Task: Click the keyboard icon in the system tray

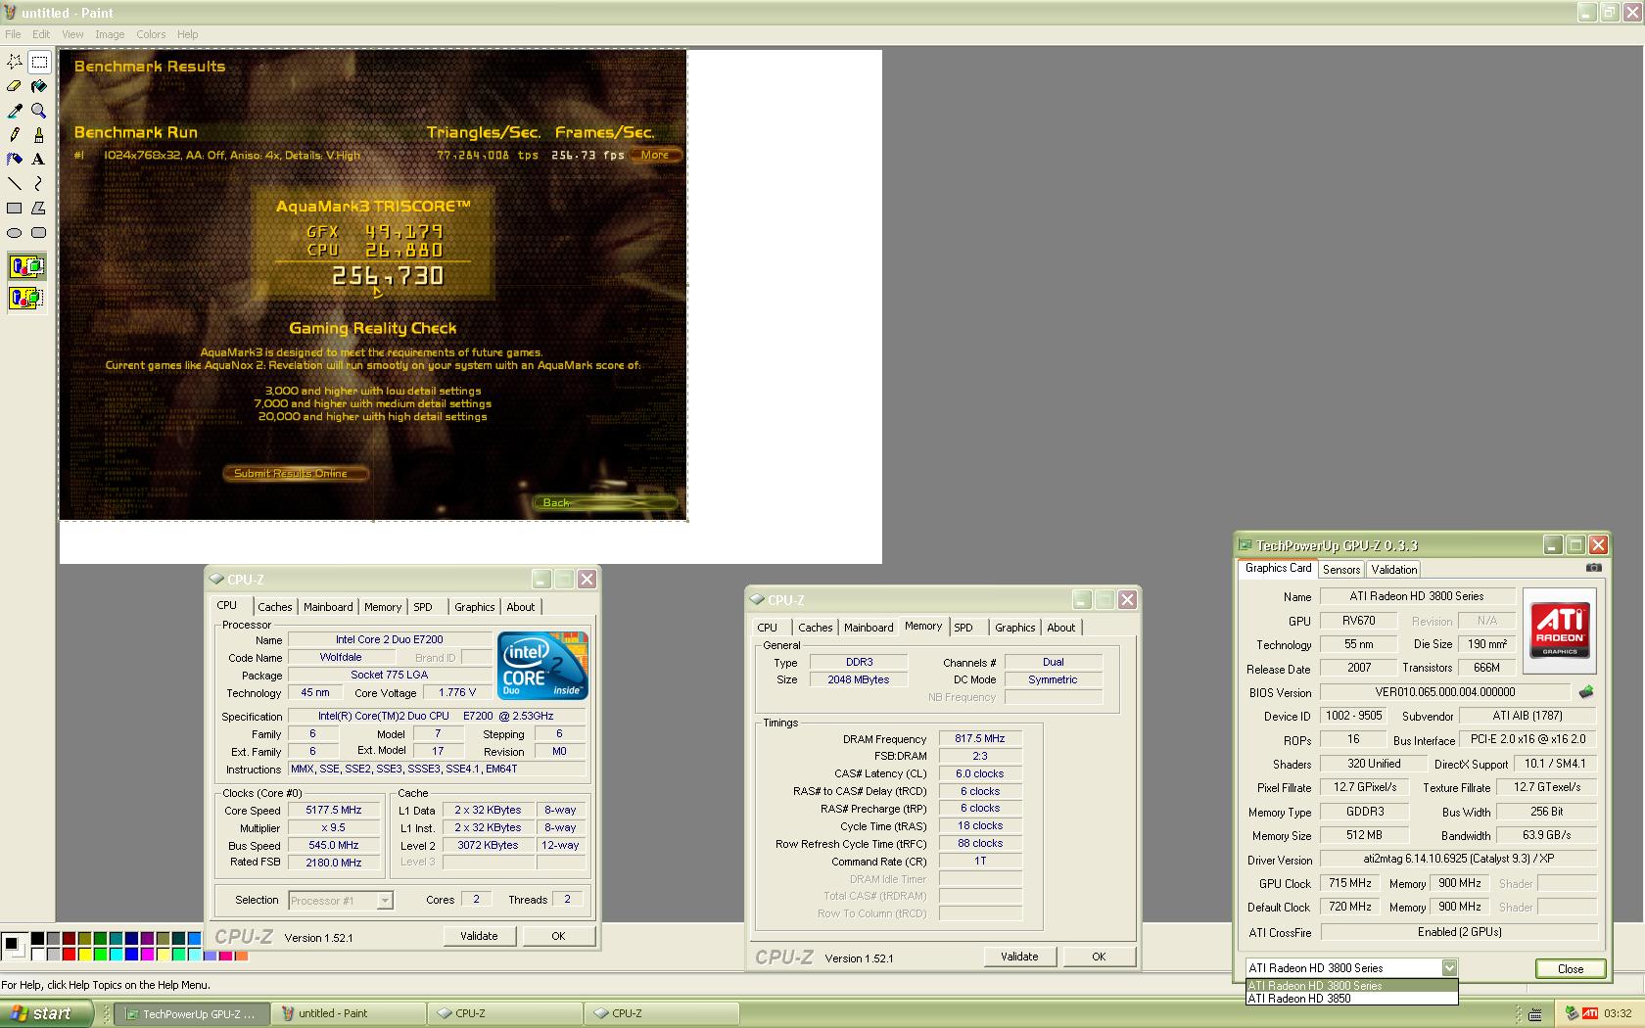Action: [1535, 1013]
